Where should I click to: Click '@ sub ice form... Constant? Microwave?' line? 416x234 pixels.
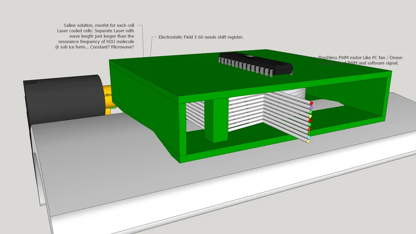point(95,47)
